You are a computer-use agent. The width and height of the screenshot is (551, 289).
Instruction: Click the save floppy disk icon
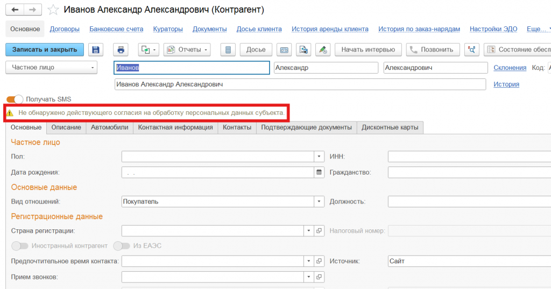[96, 50]
